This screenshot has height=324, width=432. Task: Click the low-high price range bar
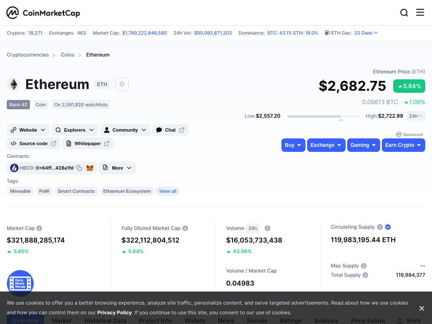[323, 116]
